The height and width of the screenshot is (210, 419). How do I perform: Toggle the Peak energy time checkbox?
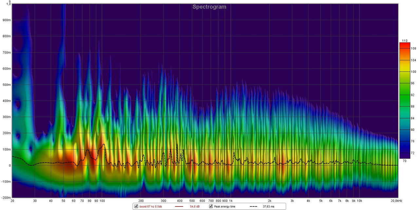pos(211,206)
